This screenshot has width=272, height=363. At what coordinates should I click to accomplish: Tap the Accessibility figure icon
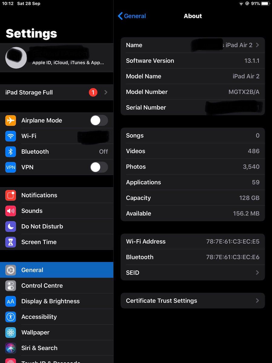coord(11,317)
